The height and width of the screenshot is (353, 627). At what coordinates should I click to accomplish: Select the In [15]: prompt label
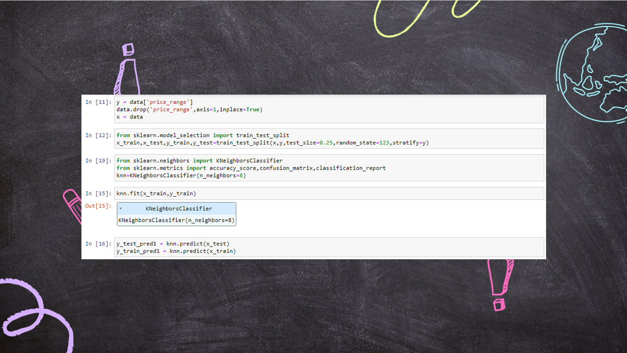98,193
